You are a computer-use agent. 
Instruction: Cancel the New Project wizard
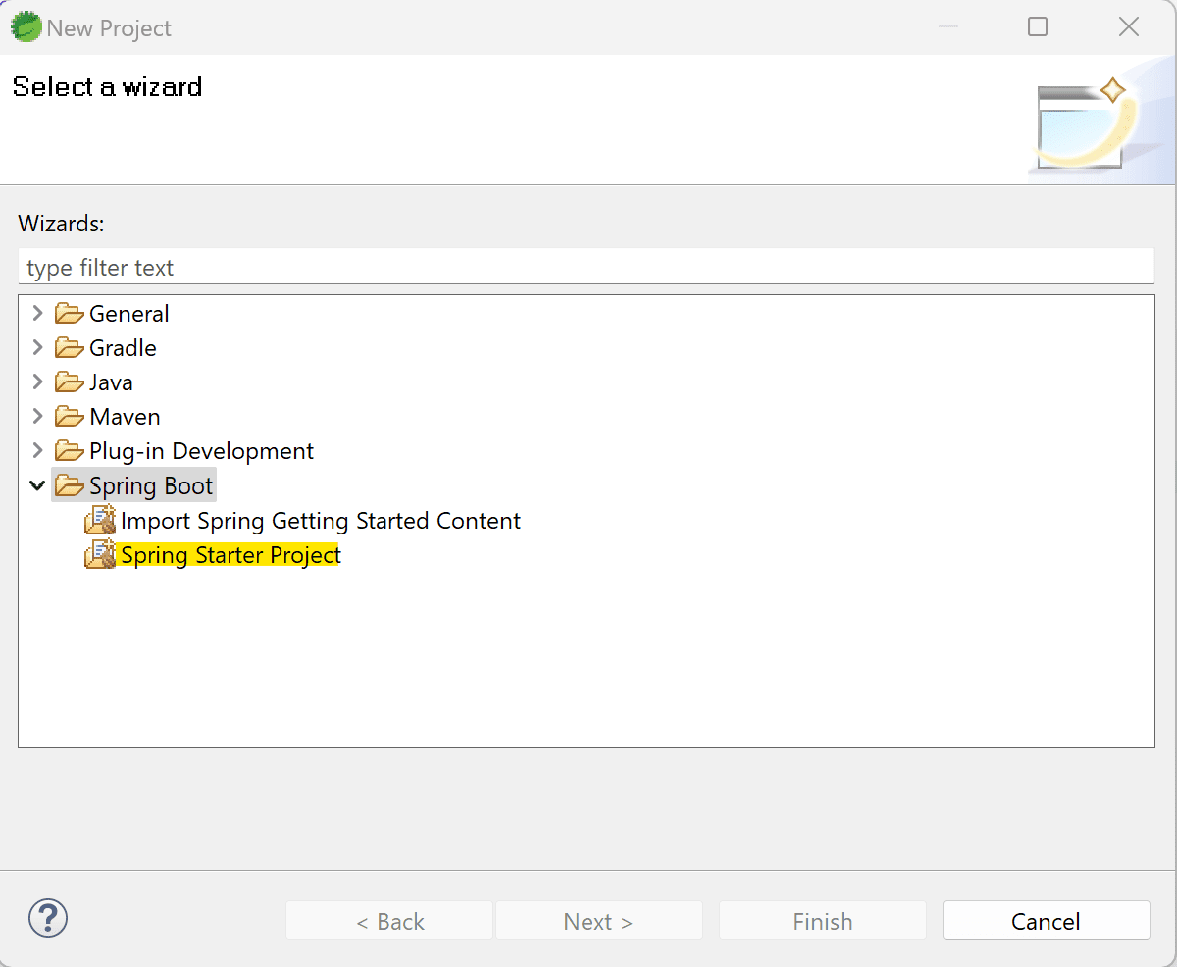(x=1046, y=920)
